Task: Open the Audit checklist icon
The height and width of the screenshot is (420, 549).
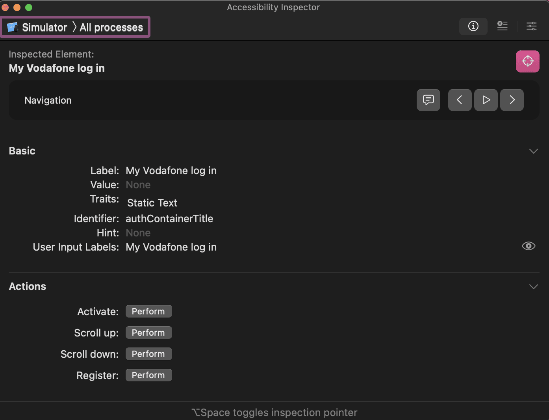Action: click(x=502, y=26)
